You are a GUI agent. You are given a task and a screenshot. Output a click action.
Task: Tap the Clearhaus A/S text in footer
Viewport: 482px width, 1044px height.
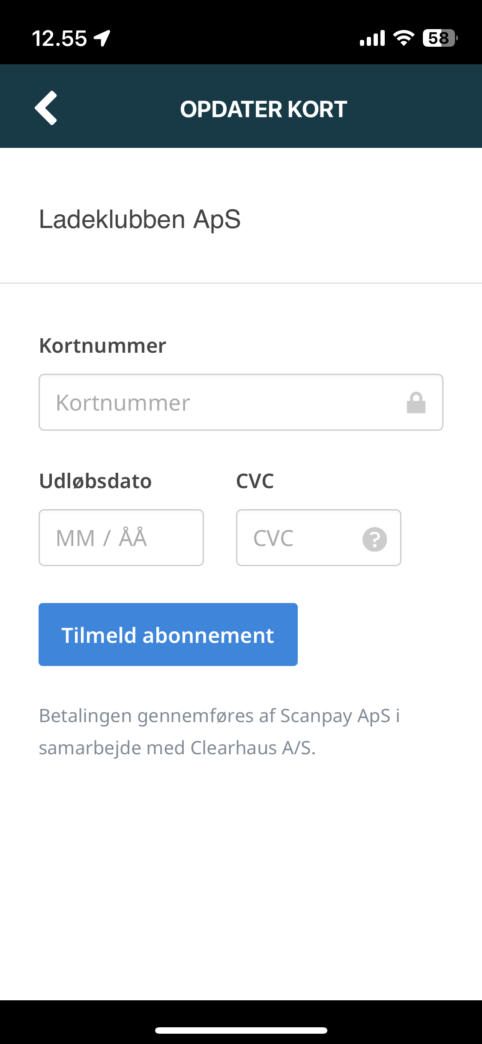coord(253,748)
